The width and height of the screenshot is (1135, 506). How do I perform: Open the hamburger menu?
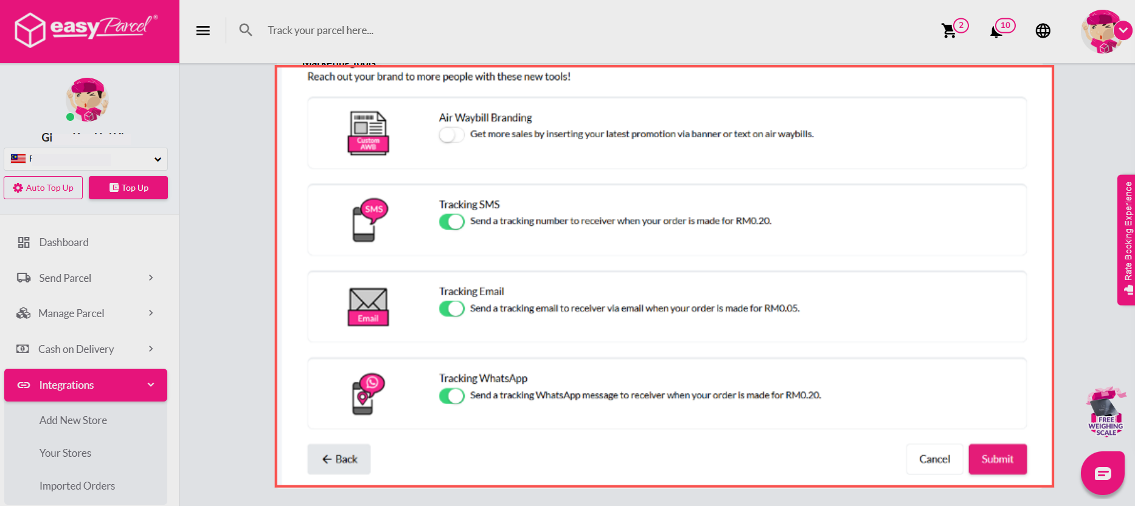coord(203,30)
